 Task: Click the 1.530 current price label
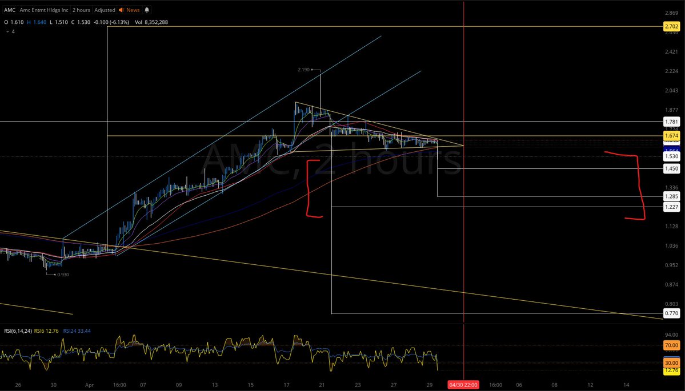pyautogui.click(x=671, y=156)
